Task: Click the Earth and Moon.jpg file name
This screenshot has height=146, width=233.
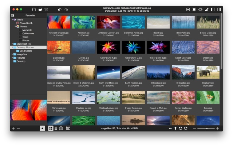Action: pyautogui.click(x=108, y=83)
